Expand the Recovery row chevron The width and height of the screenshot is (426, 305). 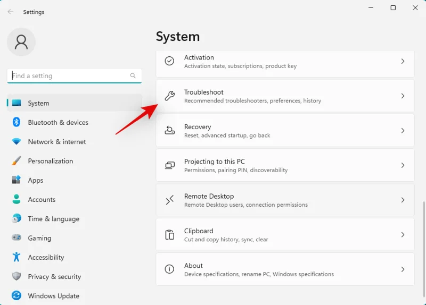coord(403,131)
